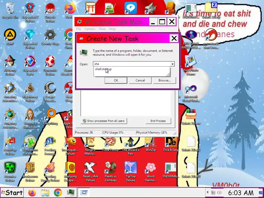Launch Bejeweled Deluxe diamond icon
This screenshot has height=198, width=264.
30,39
